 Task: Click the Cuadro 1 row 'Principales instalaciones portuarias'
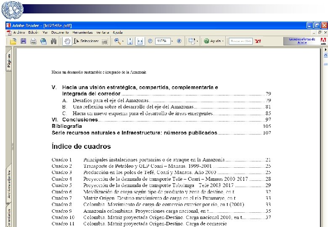pos(161,160)
